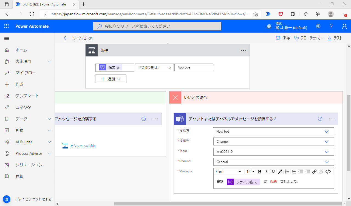The width and height of the screenshot is (351, 206).
Task: Open the app launcher waffle menu
Action: tap(7, 26)
